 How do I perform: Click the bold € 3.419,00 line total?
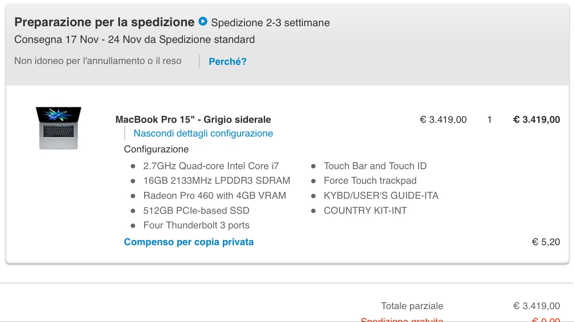[x=537, y=120]
